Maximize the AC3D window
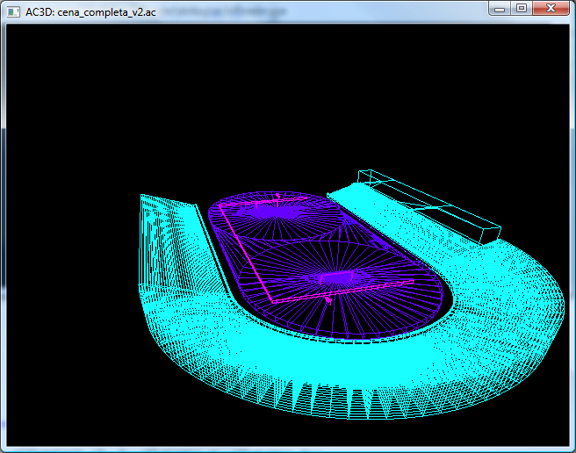The width and height of the screenshot is (576, 453). 522,9
